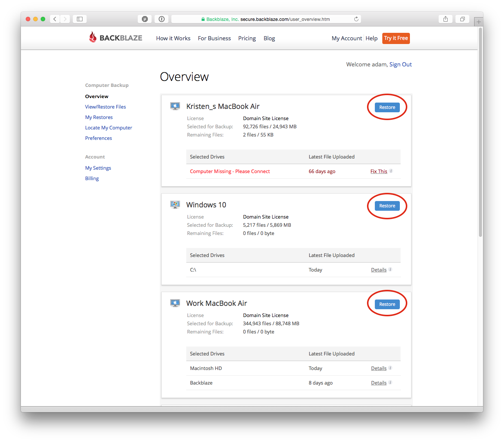Viewport: 504px width, 442px height.
Task: Click '92,726 files / 24,943 MB' value
Action: click(270, 126)
